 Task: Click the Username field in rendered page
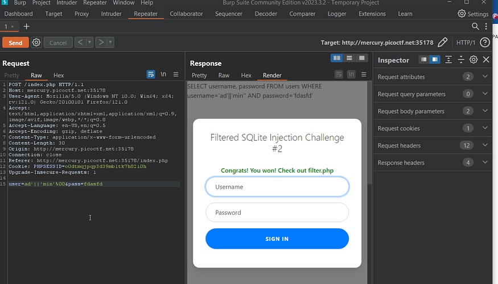tap(277, 187)
